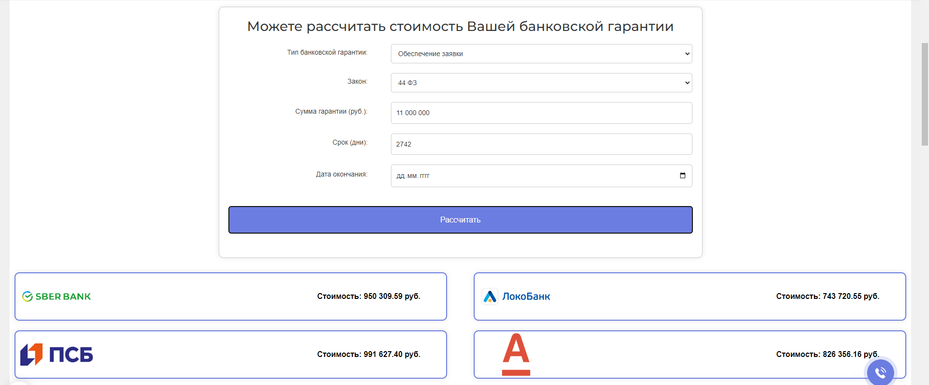
Task: Open the Закон dropdown showing 44 ФЗ
Action: tap(541, 83)
